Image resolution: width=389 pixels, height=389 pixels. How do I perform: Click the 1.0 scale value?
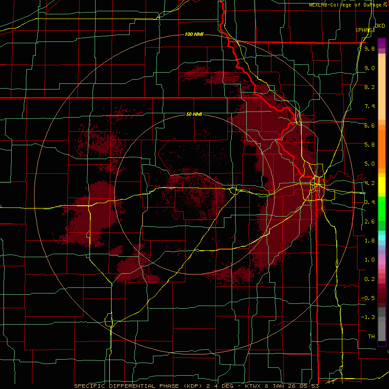370,260
